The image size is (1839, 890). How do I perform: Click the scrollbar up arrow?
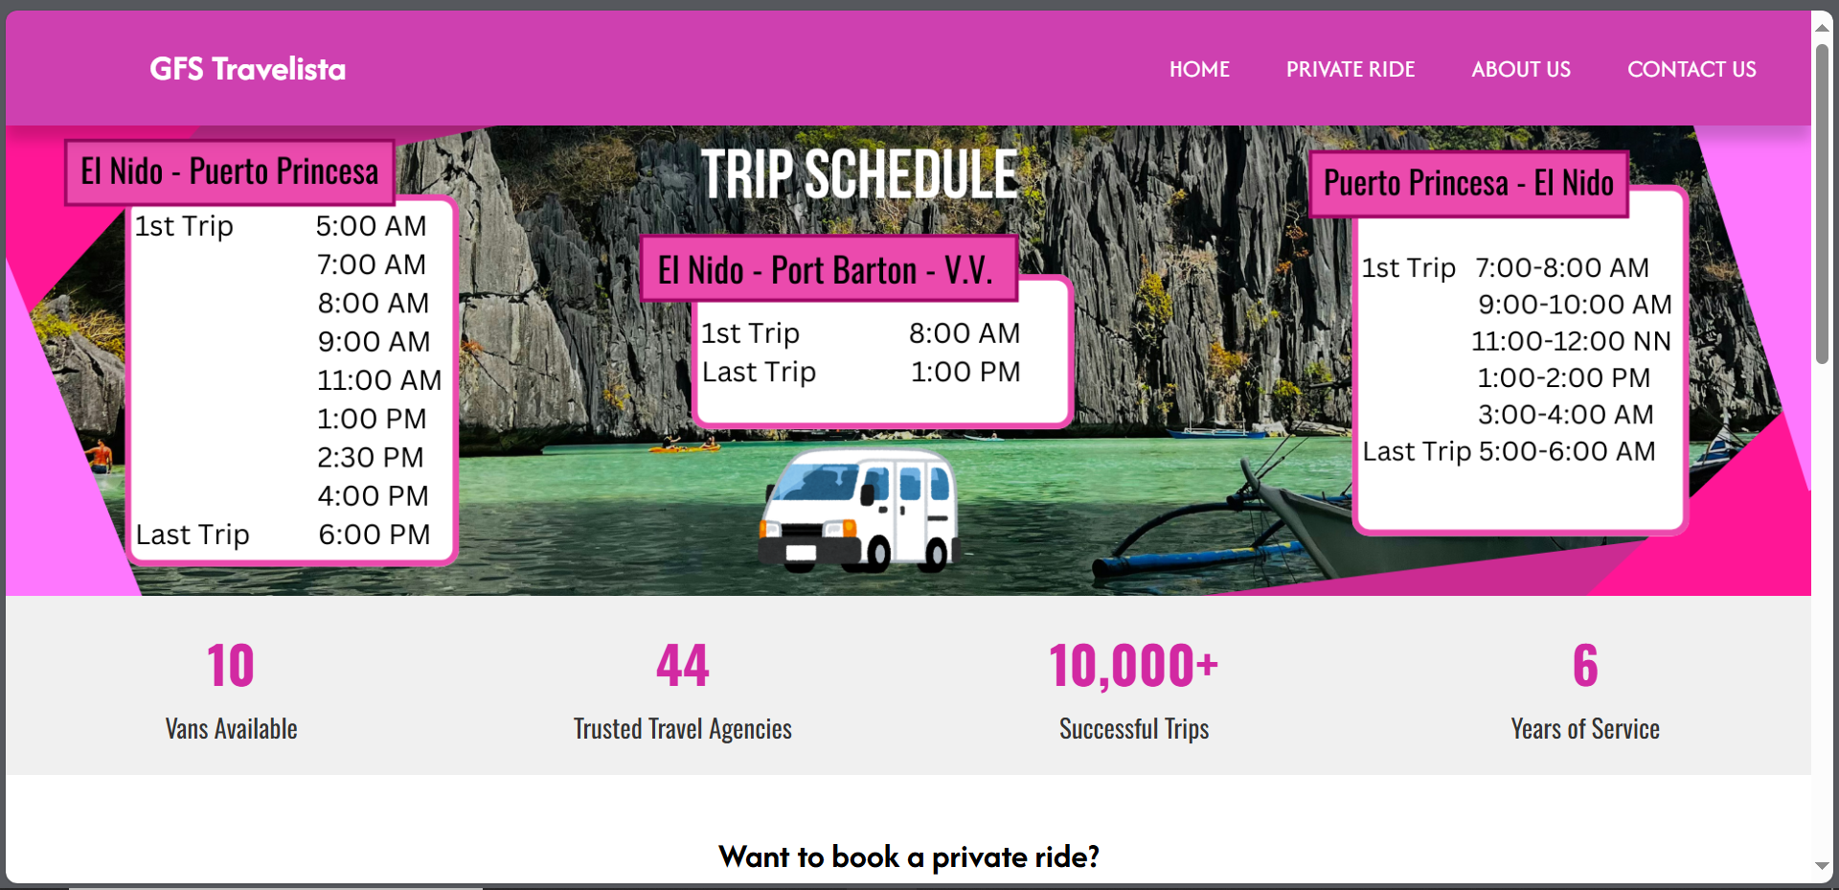(x=1822, y=28)
